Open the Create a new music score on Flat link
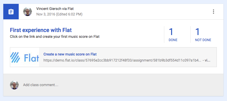Screen dimensions: 227x101 (70, 54)
